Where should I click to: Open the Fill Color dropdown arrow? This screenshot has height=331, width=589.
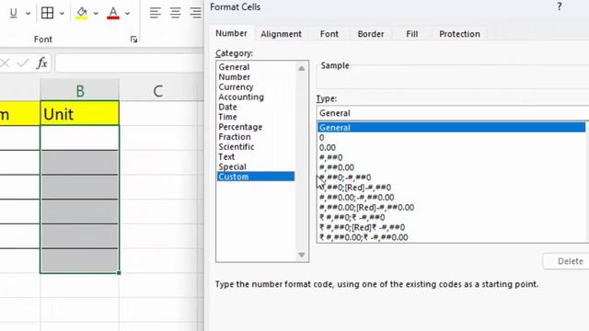(96, 14)
